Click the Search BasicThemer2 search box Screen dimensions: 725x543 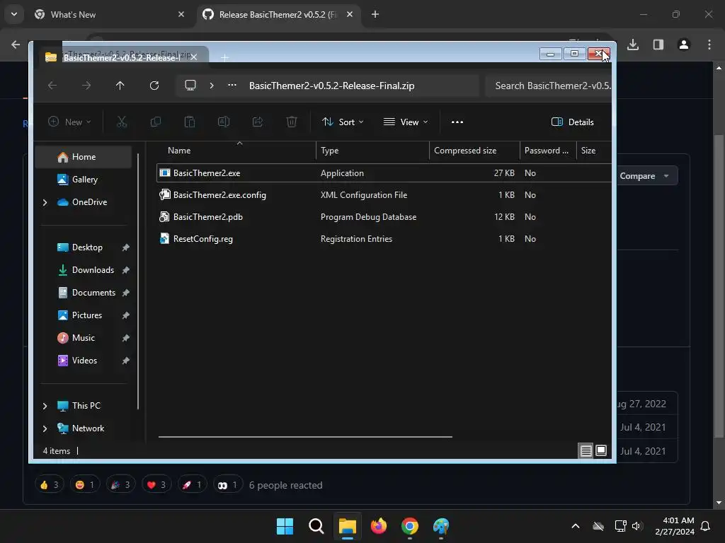pos(549,86)
